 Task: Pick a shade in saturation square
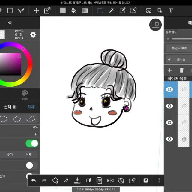tap(10, 64)
